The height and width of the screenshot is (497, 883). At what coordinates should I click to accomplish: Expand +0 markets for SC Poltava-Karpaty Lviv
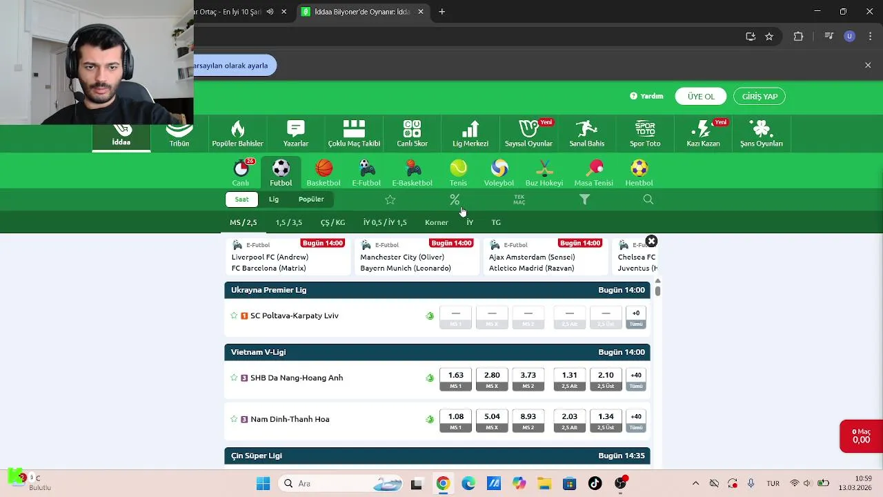tap(636, 317)
